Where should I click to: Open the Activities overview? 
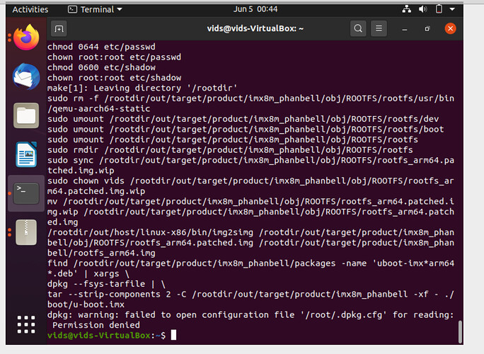[x=30, y=9]
